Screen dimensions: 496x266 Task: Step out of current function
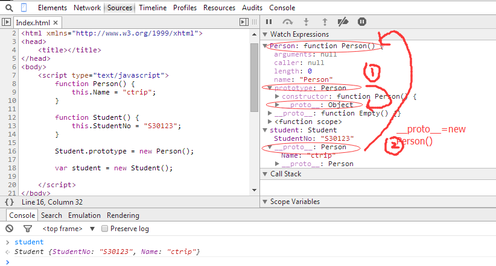coord(325,22)
